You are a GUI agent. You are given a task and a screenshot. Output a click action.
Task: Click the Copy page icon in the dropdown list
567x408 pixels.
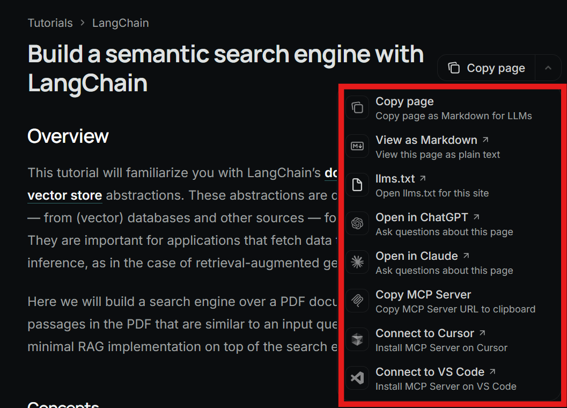[x=357, y=108]
